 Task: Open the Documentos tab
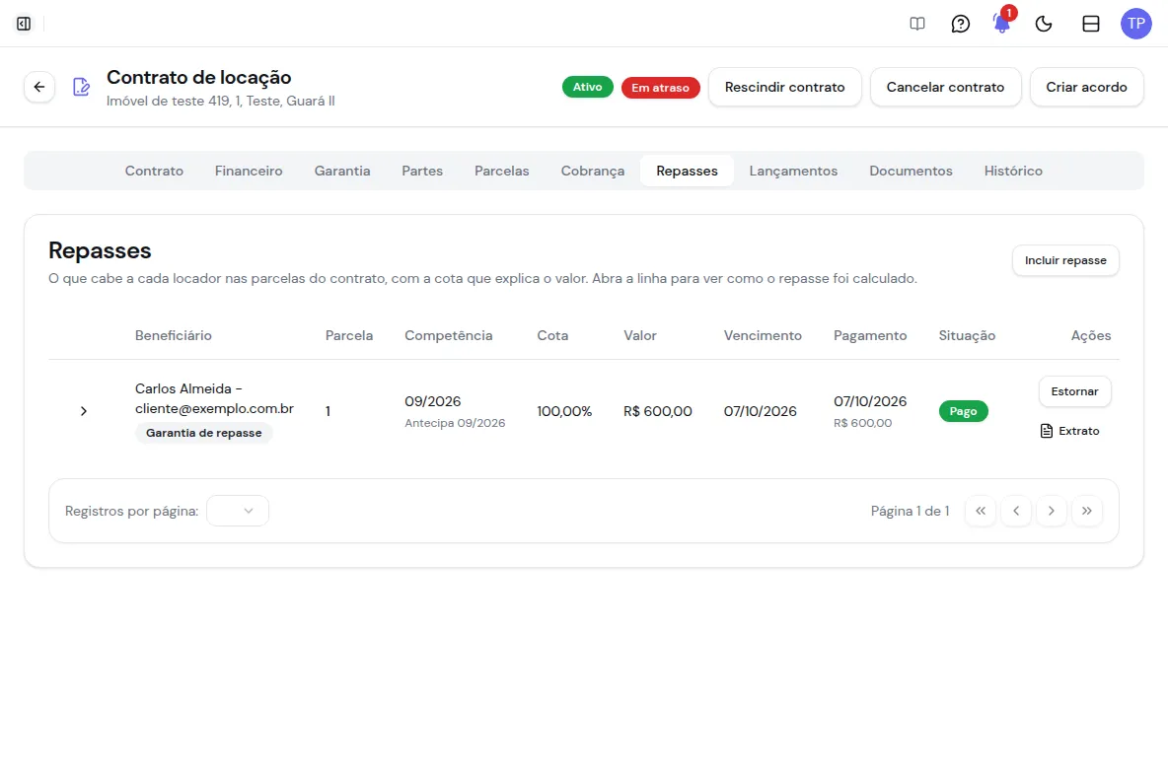click(911, 171)
